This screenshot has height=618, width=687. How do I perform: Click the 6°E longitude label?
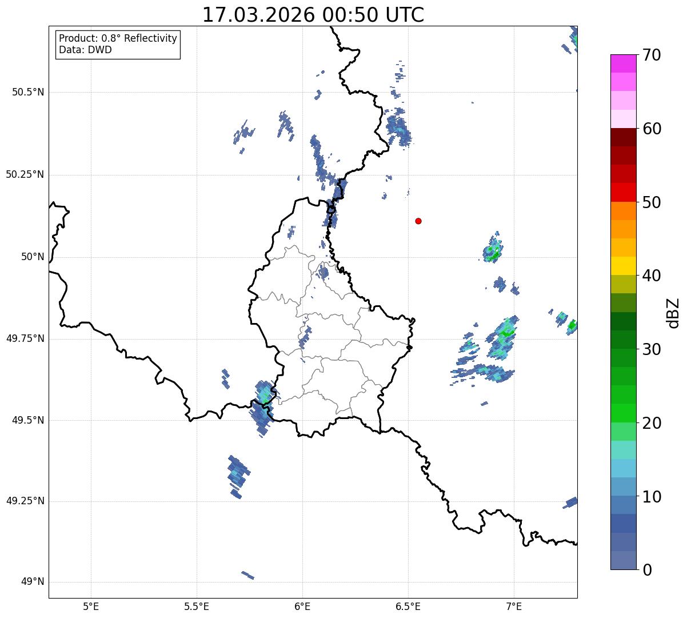click(302, 606)
